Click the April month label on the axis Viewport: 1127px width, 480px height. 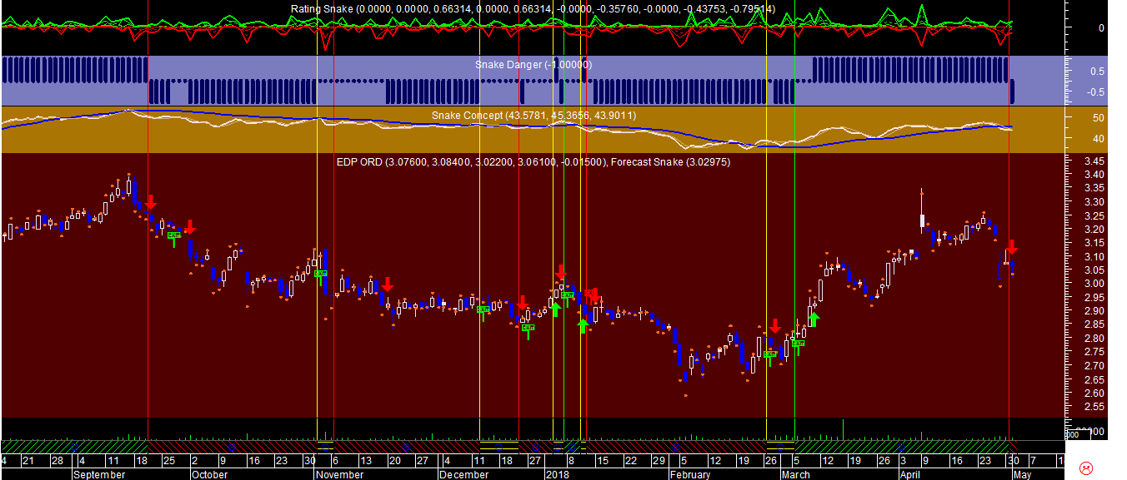911,474
